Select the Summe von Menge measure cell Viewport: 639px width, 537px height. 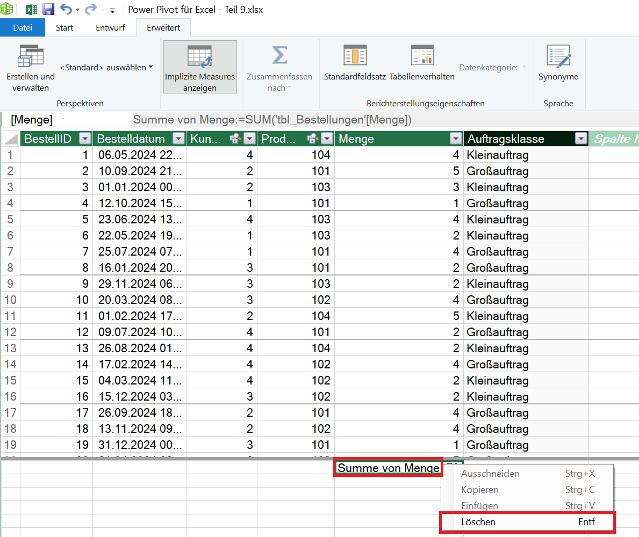[389, 468]
